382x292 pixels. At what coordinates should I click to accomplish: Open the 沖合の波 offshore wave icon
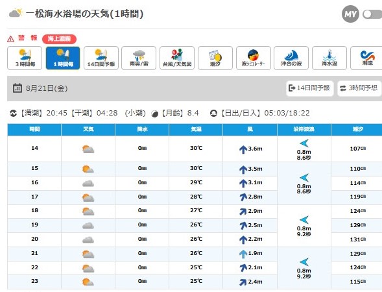(x=291, y=58)
